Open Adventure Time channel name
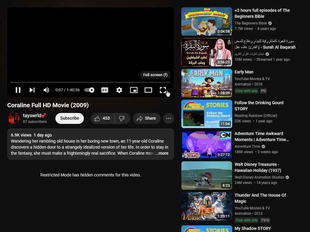310x232 pixels. coord(247,147)
